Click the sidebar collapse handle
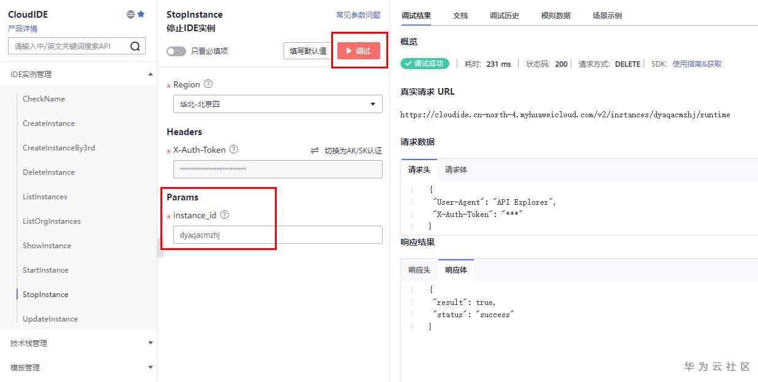 click(160, 248)
